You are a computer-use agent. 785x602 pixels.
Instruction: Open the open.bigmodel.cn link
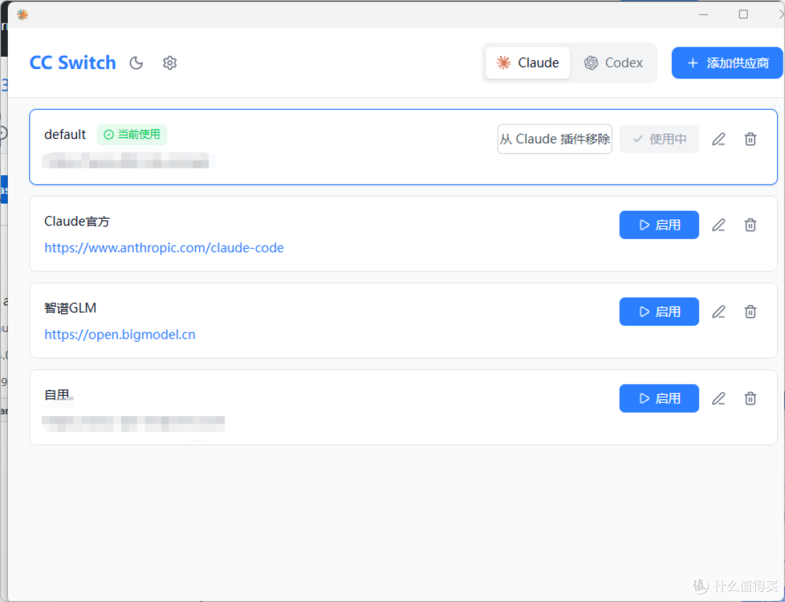[120, 334]
